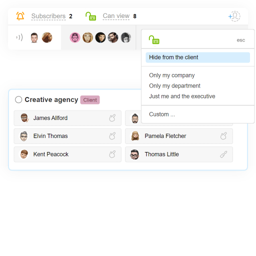The image size is (256, 256).
Task: Click esc to close the menu
Action: (241, 40)
